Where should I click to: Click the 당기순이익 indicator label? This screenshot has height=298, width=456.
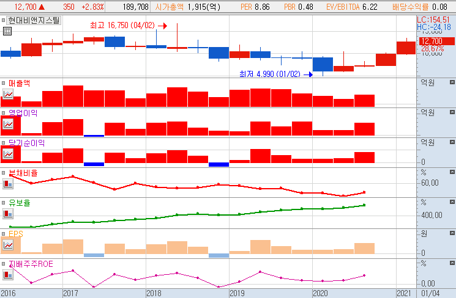point(26,143)
